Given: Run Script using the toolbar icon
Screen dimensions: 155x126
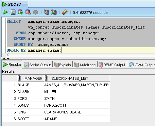Looking at the screenshot, I should 13,12.
